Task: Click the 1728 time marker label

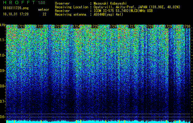Action: 150,26
